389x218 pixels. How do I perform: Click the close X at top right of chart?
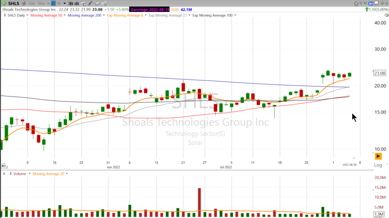(387, 4)
